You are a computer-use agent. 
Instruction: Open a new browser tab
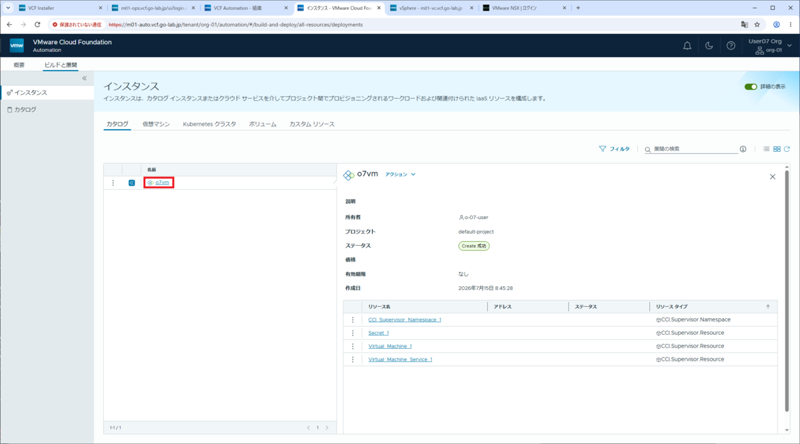[x=578, y=8]
